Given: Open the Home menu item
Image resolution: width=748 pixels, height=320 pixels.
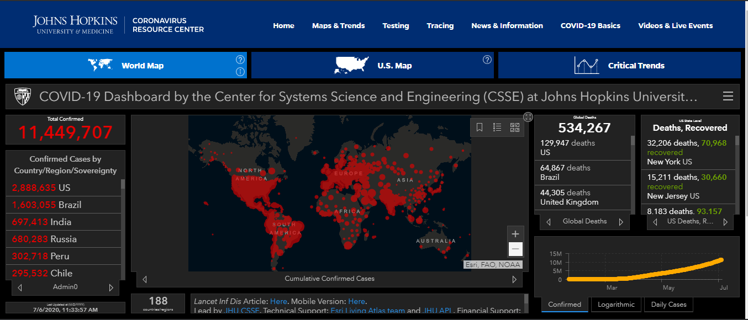Looking at the screenshot, I should point(283,25).
